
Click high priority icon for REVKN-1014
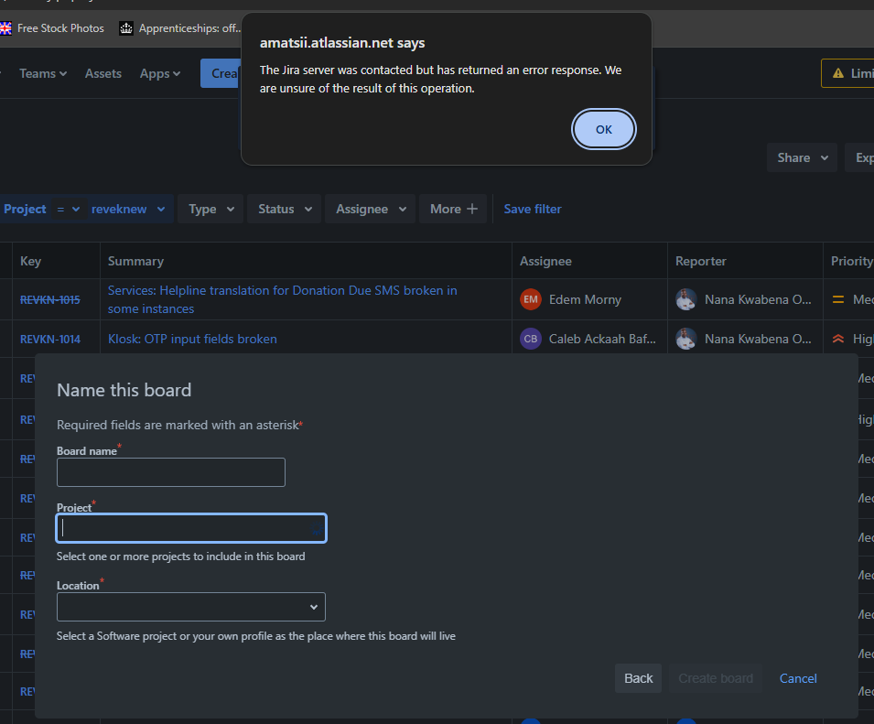pos(837,339)
